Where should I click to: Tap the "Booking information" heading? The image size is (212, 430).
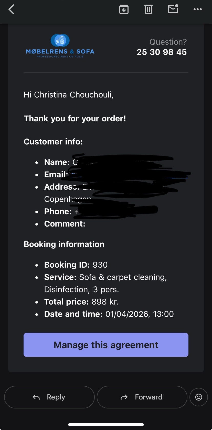coord(64,244)
